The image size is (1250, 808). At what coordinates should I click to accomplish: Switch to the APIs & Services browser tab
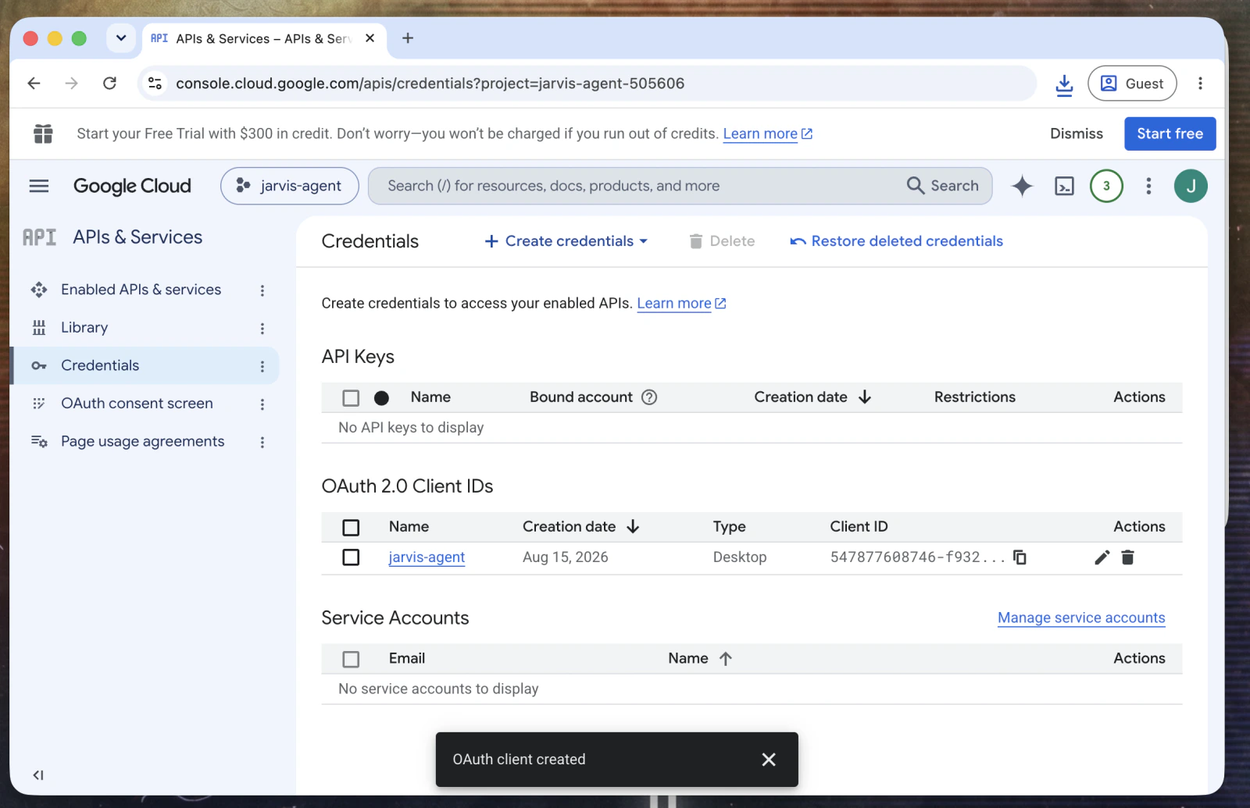264,39
